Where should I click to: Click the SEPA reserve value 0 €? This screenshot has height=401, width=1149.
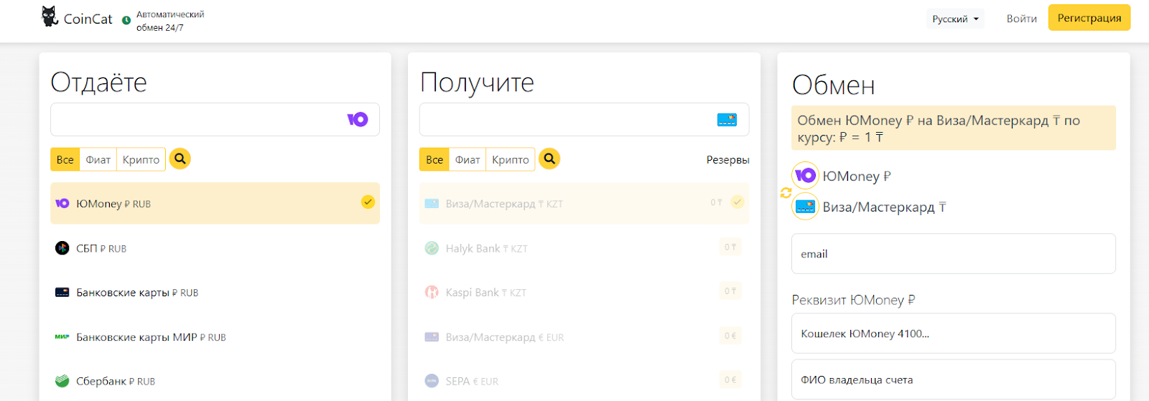pos(730,379)
